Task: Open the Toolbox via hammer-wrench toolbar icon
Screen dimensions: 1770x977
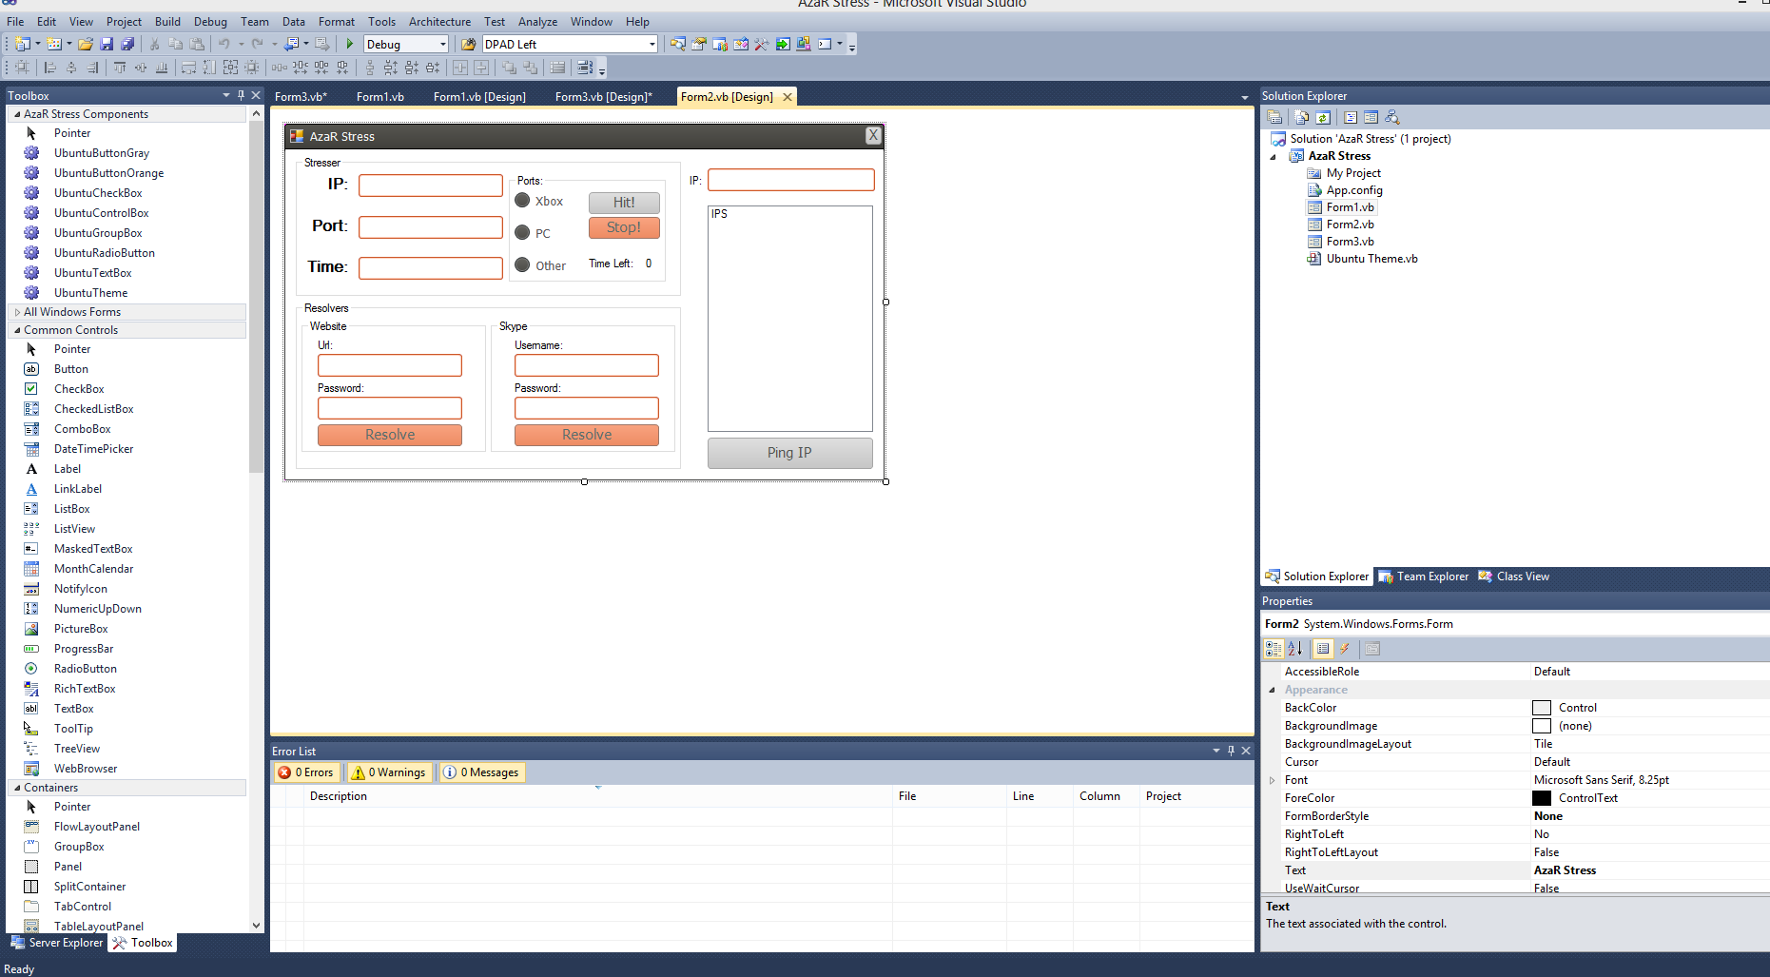Action: [x=762, y=44]
